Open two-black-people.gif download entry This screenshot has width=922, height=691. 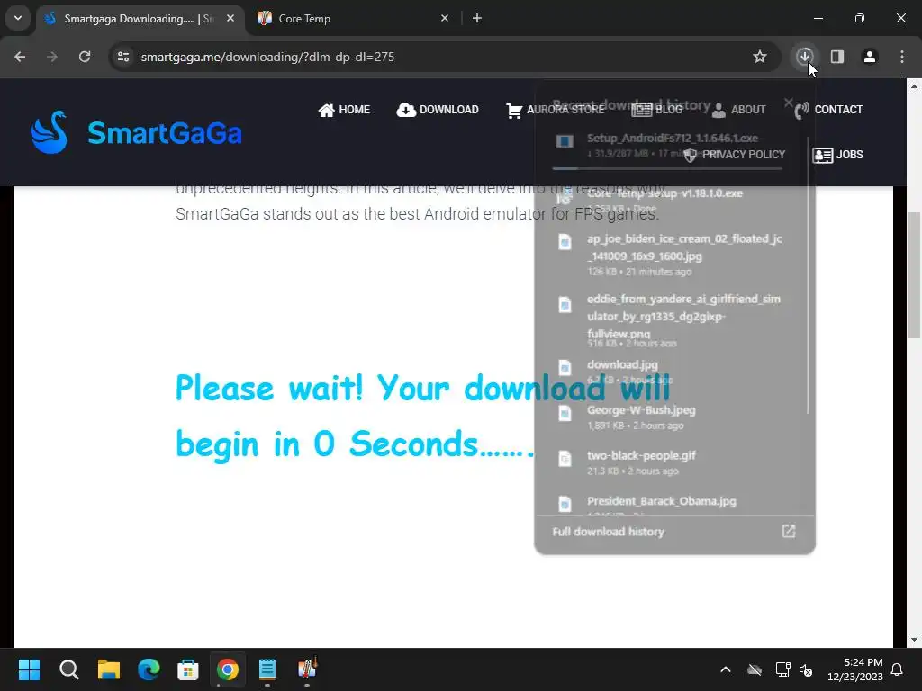[x=670, y=462]
